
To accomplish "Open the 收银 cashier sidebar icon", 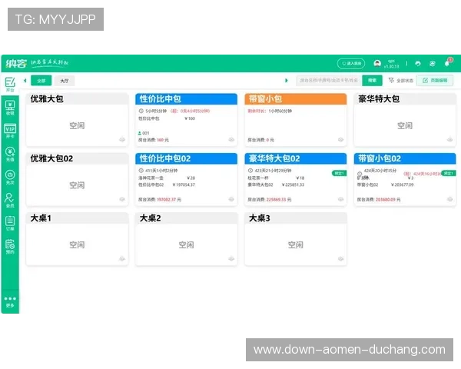I will [10, 108].
